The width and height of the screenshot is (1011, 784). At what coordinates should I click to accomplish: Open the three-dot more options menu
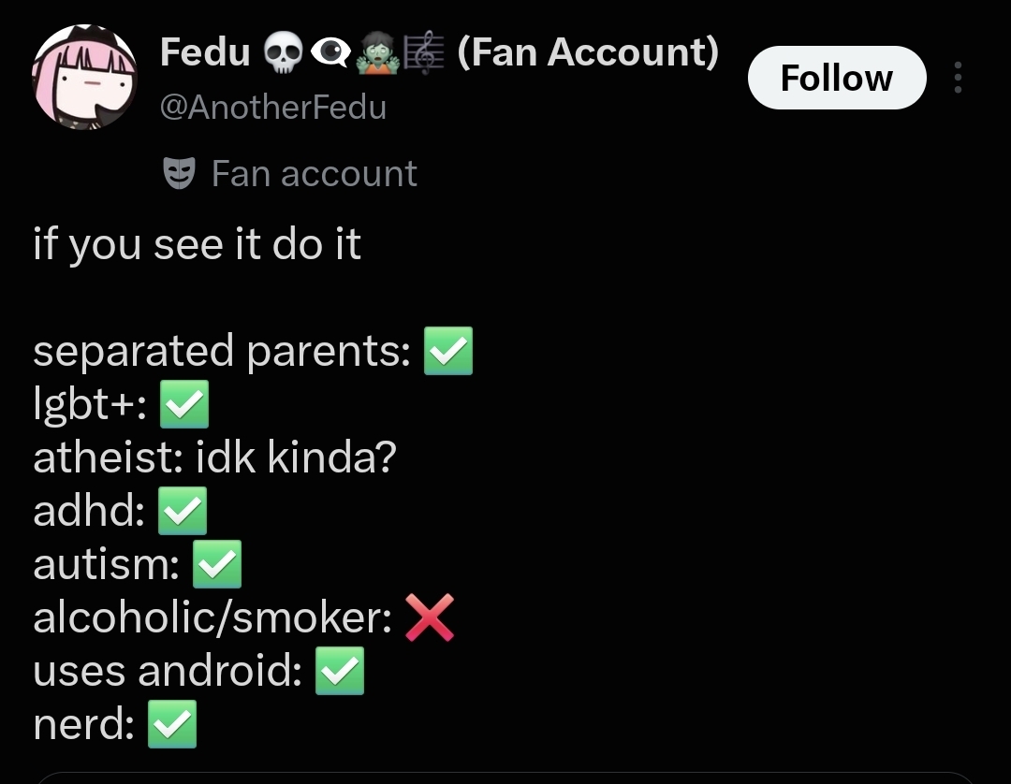click(x=959, y=78)
